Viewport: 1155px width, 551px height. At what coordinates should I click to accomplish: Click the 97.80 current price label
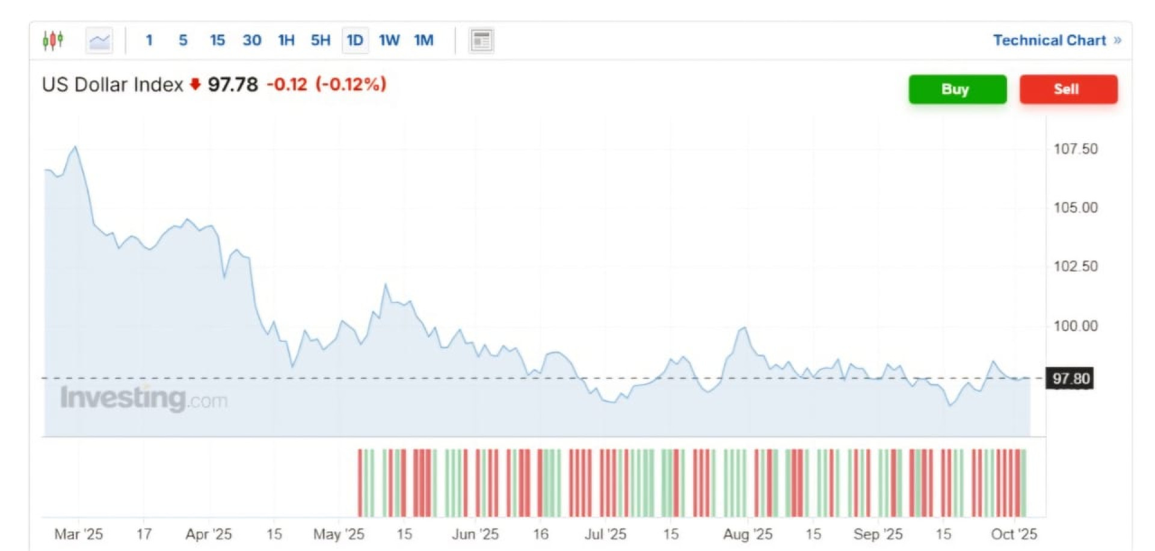(1070, 379)
